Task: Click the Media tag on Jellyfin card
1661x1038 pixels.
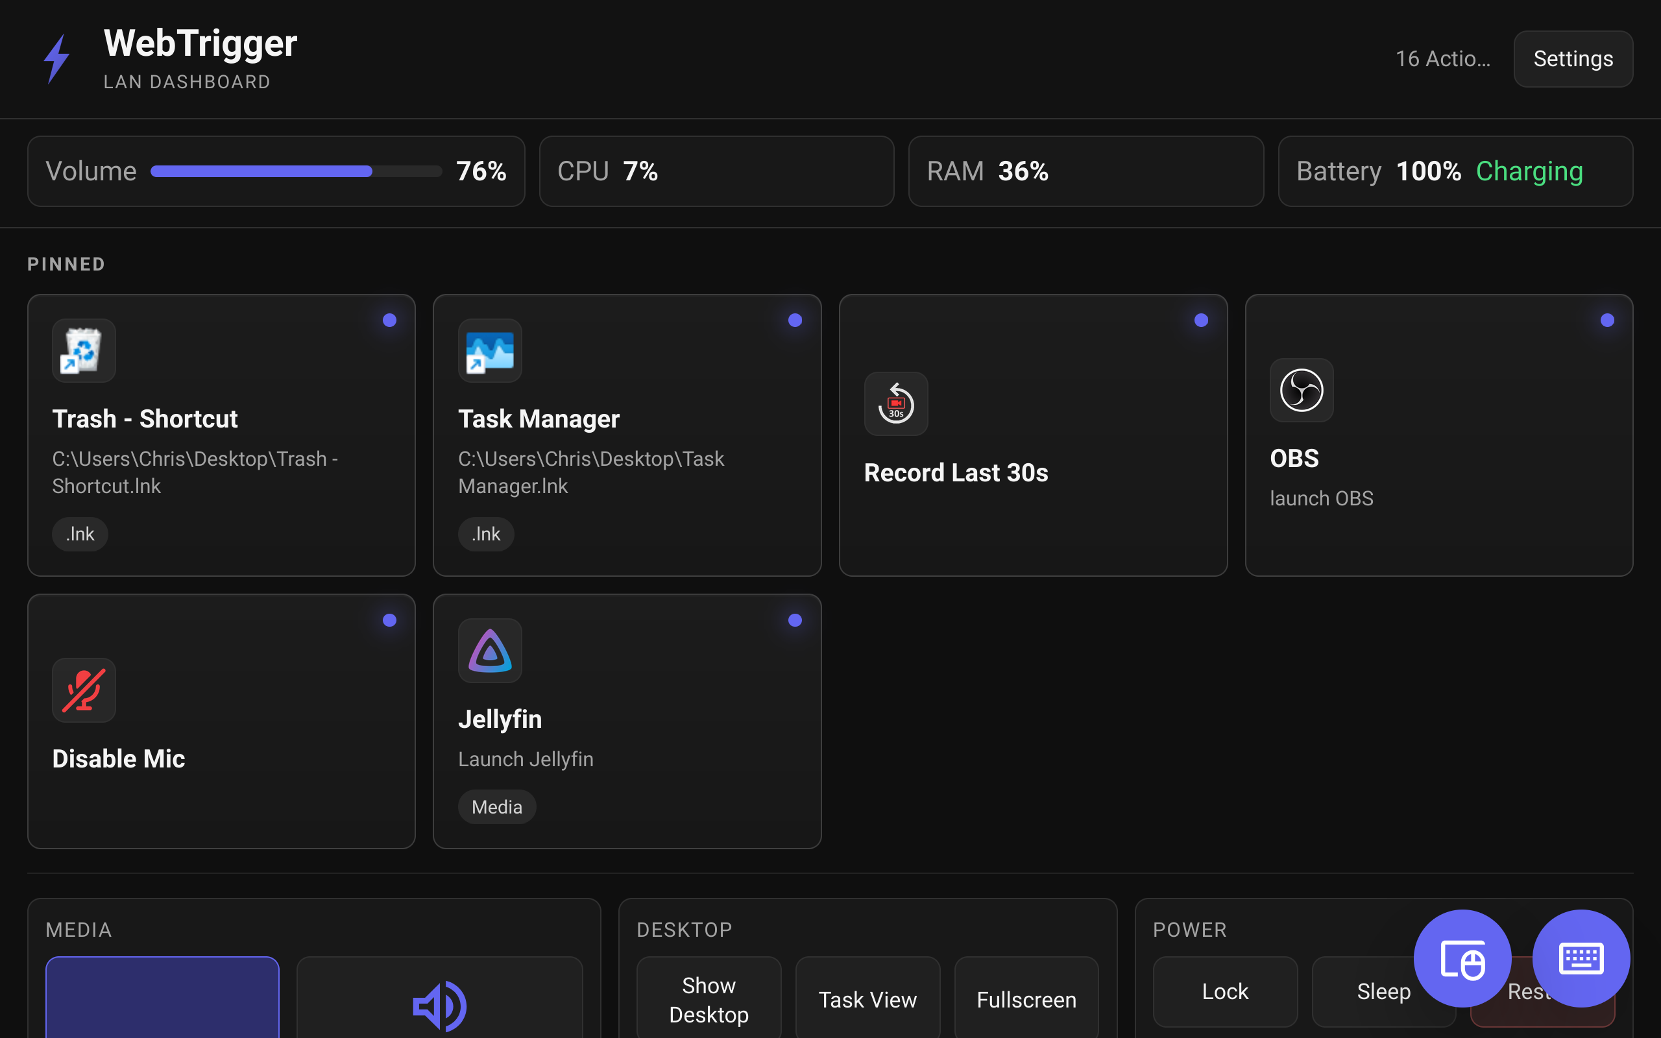Action: [497, 806]
